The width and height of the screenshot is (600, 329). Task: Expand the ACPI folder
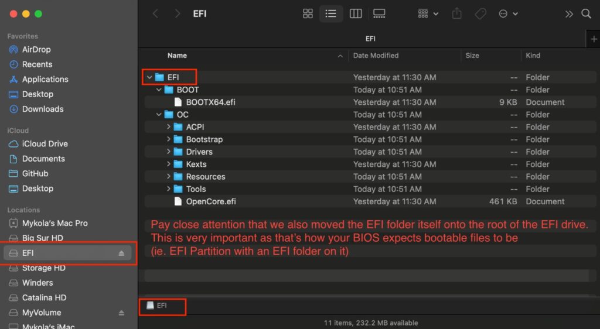tap(168, 126)
